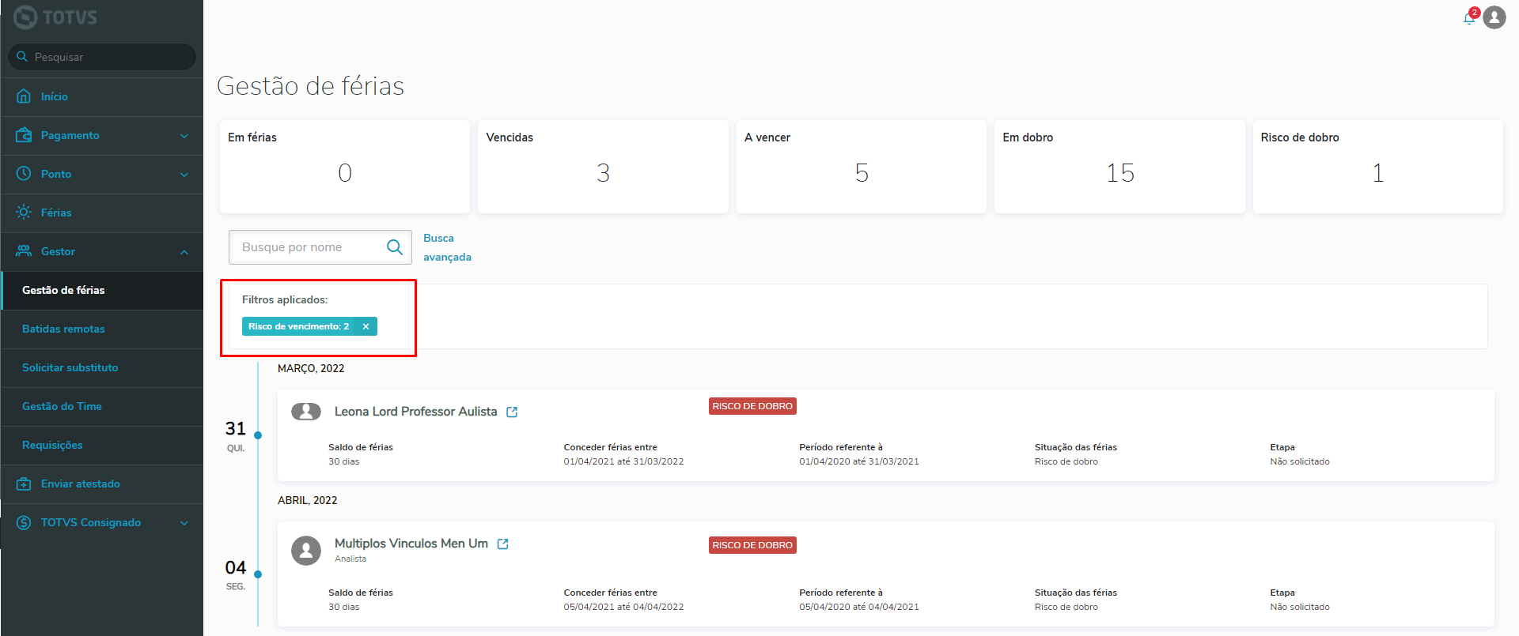Click Leona Lord's avatar picture

point(306,412)
